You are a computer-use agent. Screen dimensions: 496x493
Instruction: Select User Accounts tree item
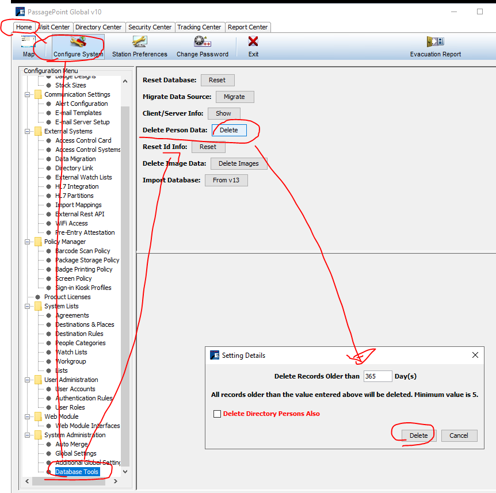point(75,389)
